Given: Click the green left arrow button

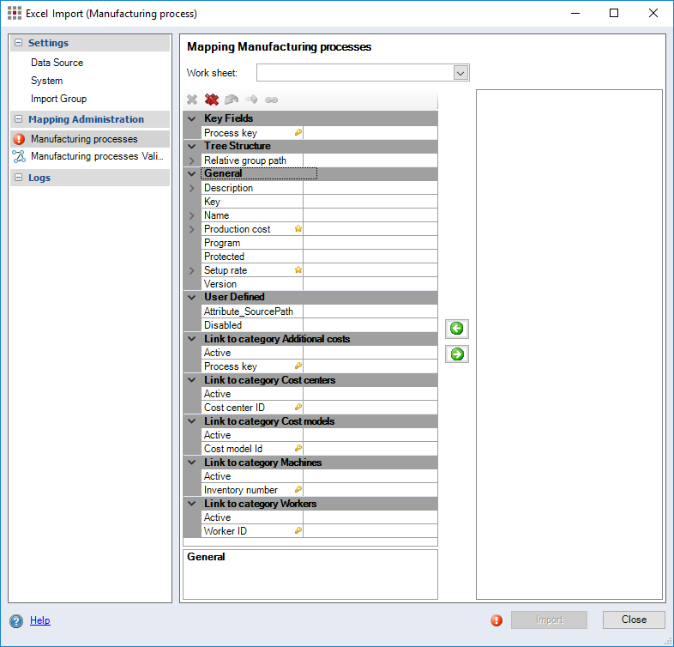Looking at the screenshot, I should pos(457,329).
